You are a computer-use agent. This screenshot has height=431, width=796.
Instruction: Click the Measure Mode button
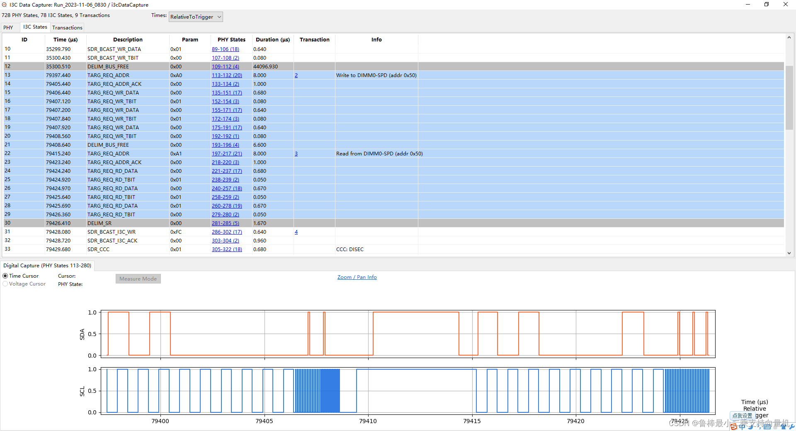pos(138,279)
